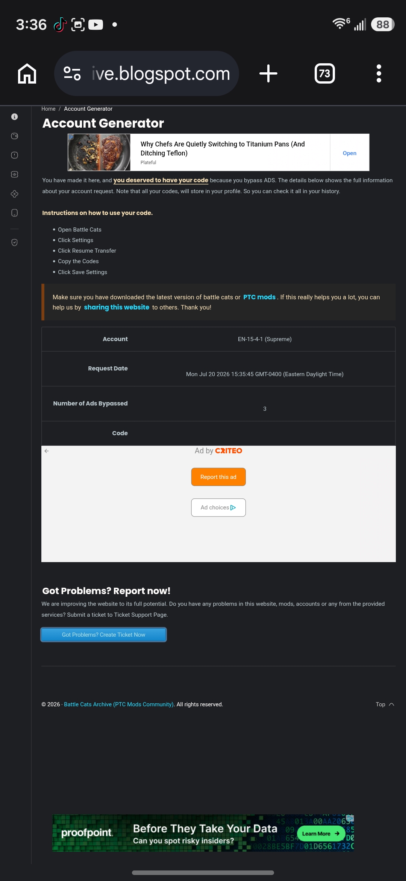Jump to Top of the page

pos(385,704)
